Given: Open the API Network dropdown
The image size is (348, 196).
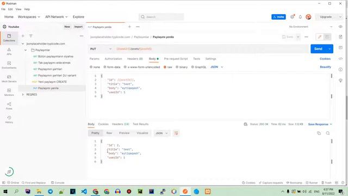Looking at the screenshot, I should [57, 17].
